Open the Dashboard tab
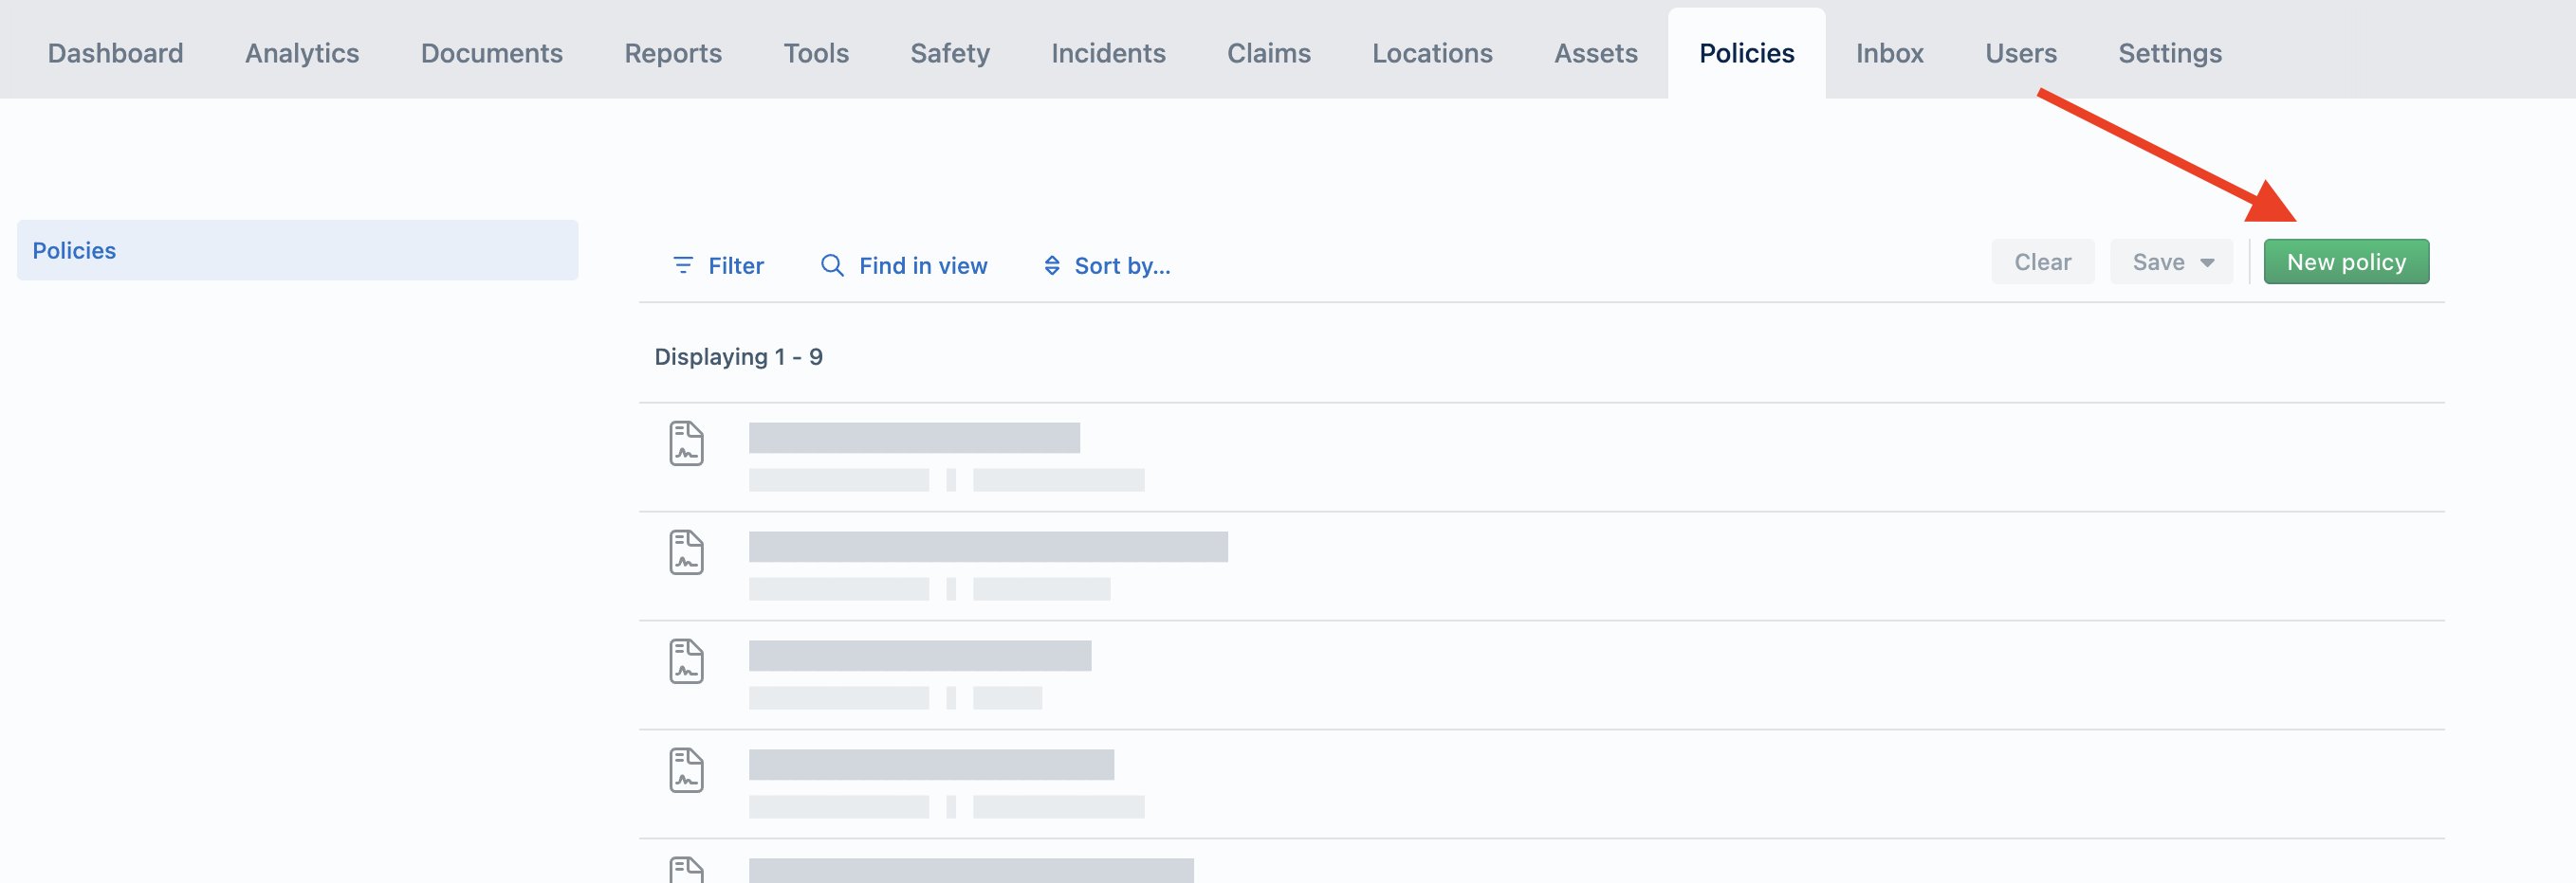 (x=115, y=53)
